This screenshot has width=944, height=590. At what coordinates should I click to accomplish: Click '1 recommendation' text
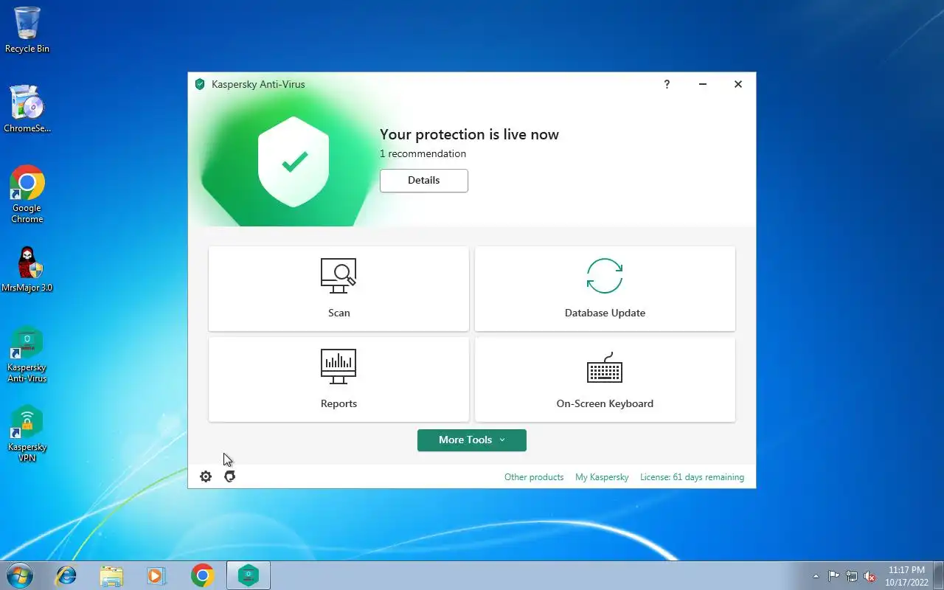423,153
